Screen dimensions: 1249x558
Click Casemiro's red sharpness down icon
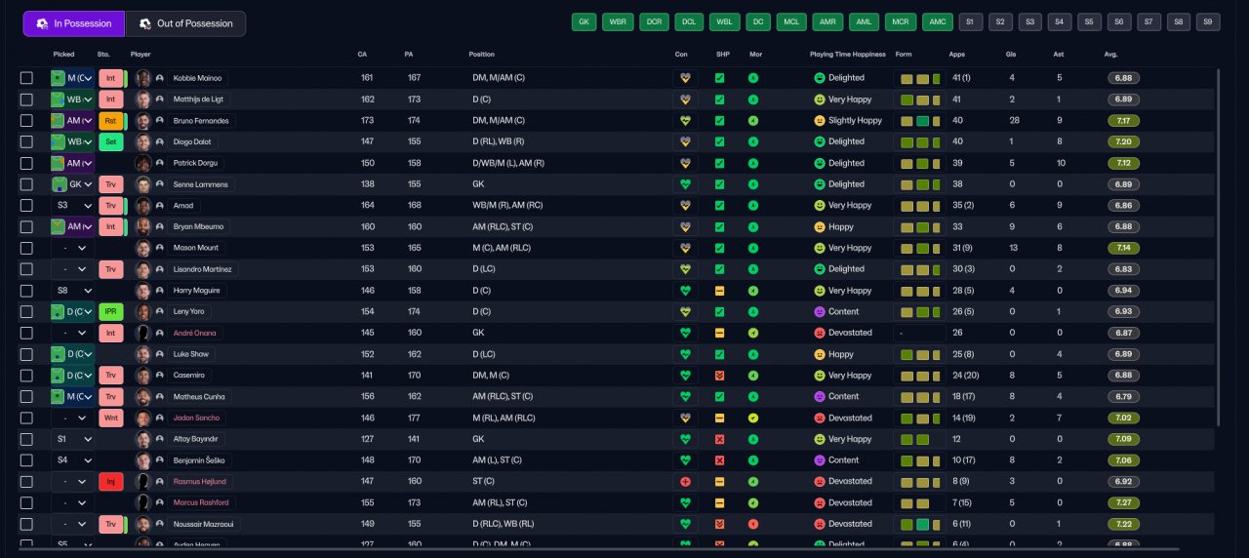719,376
